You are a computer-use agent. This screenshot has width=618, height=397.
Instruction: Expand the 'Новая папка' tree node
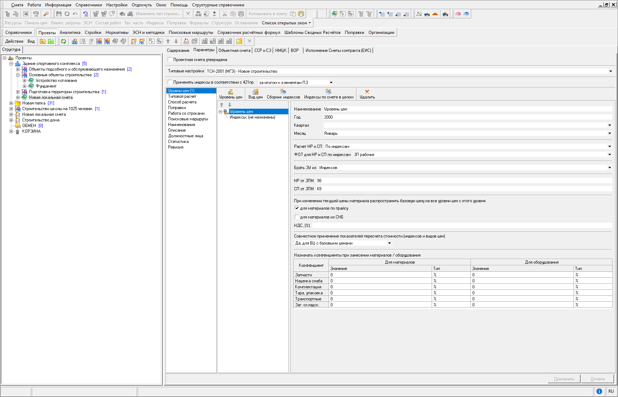11,103
